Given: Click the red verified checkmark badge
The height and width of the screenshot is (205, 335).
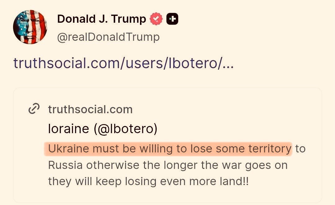Looking at the screenshot, I should 156,19.
